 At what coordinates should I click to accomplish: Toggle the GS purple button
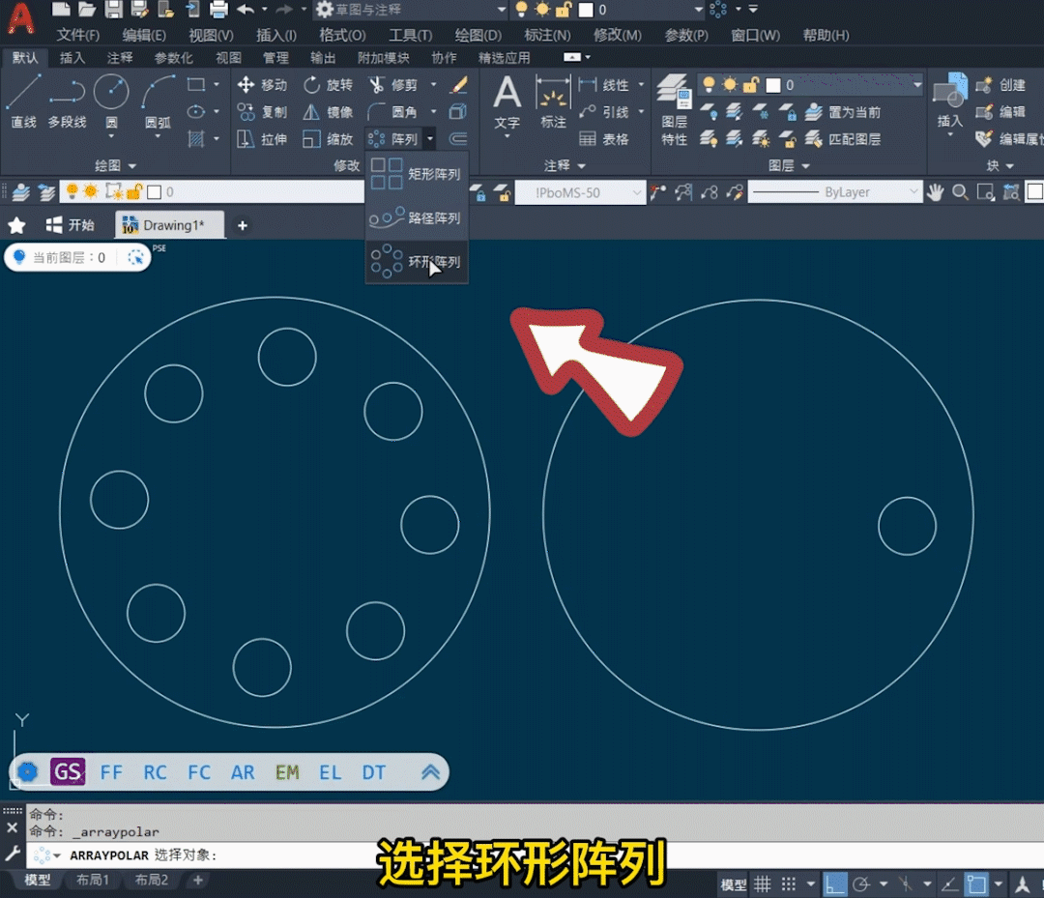click(x=68, y=771)
